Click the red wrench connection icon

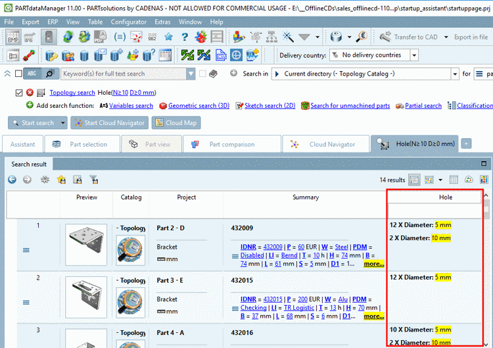pos(29,55)
